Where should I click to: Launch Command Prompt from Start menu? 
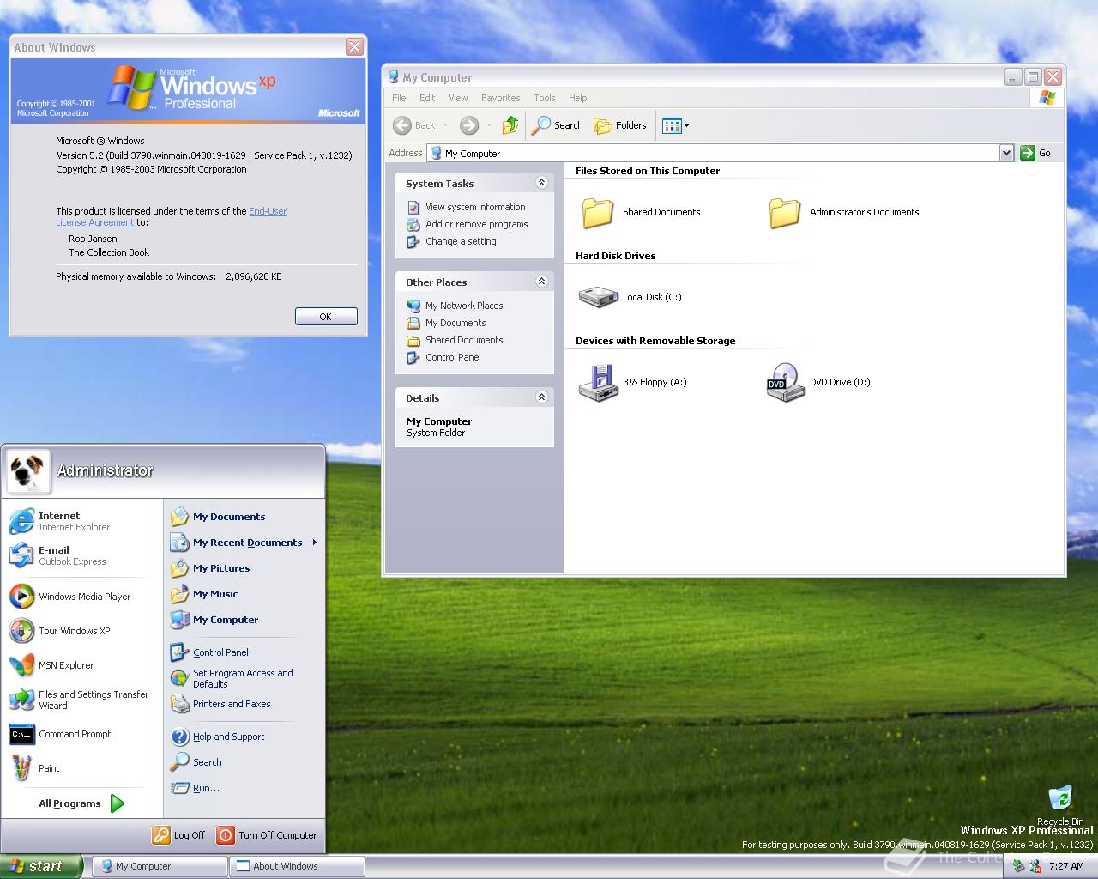pyautogui.click(x=80, y=734)
